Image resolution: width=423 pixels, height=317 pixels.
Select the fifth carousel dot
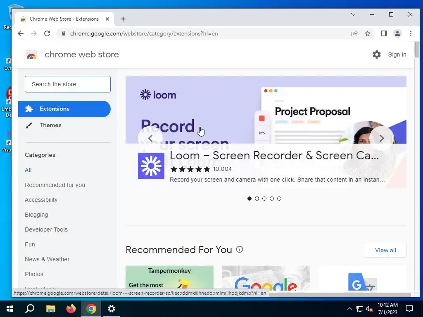(279, 199)
